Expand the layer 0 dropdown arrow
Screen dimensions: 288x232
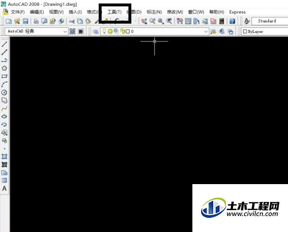tap(206, 32)
